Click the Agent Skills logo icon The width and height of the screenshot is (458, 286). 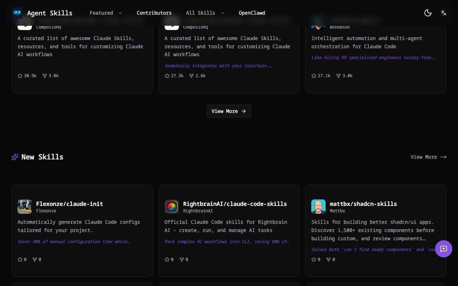click(17, 13)
